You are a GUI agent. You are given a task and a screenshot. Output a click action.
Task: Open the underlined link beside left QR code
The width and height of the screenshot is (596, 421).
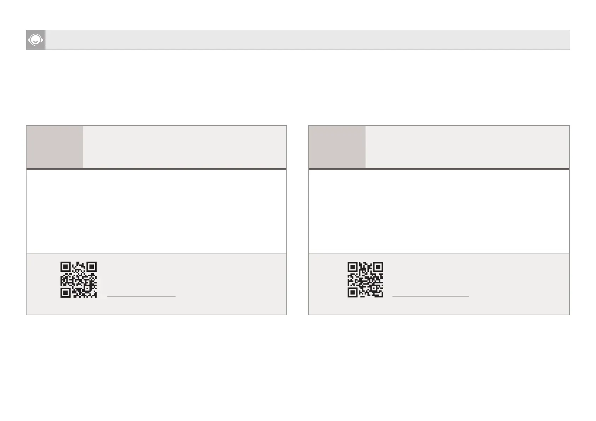coord(141,296)
